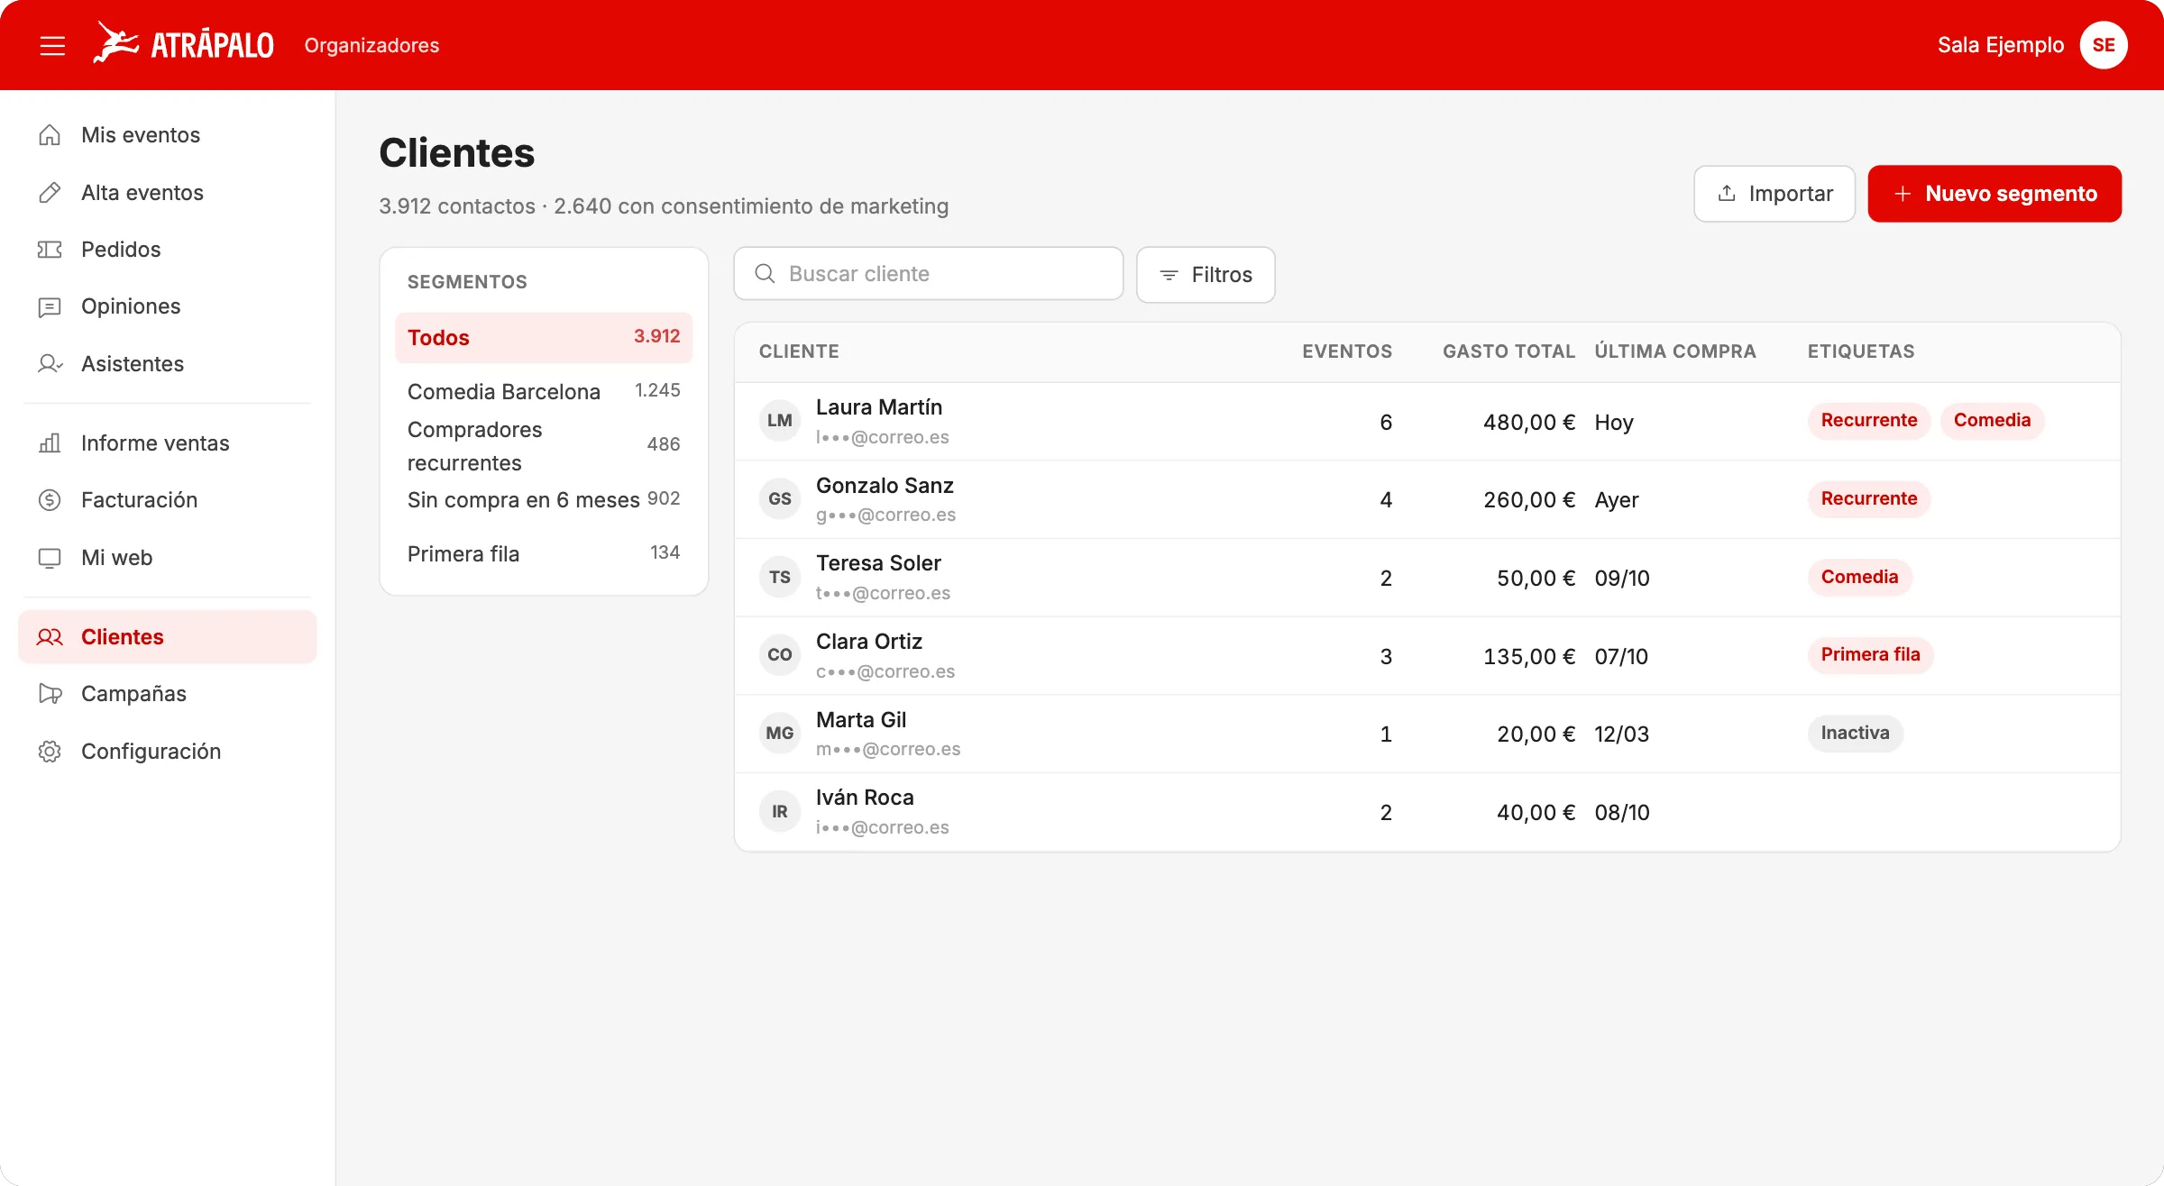The width and height of the screenshot is (2164, 1186).
Task: Click Laura Martín's LM avatar
Action: tap(780, 421)
